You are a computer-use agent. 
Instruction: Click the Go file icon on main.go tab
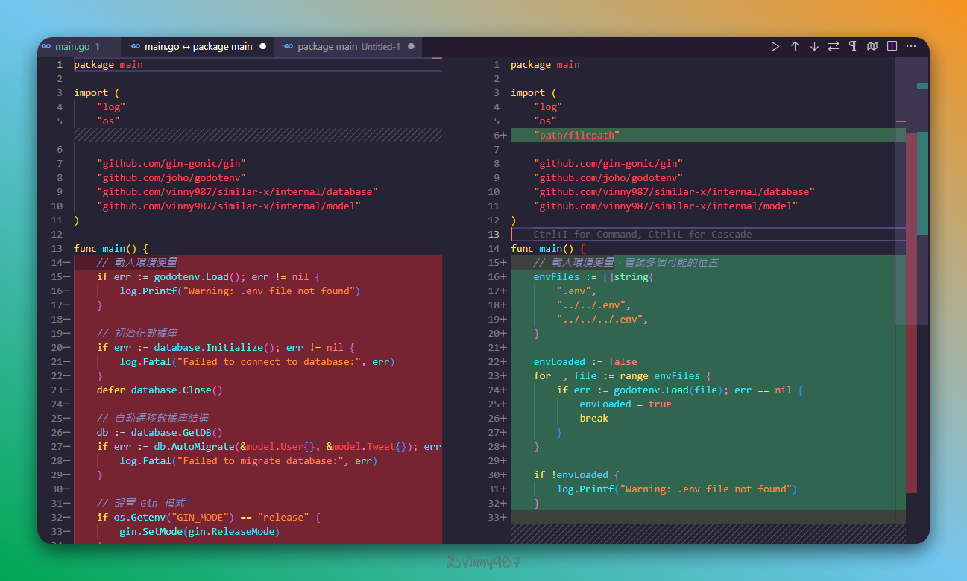click(46, 46)
